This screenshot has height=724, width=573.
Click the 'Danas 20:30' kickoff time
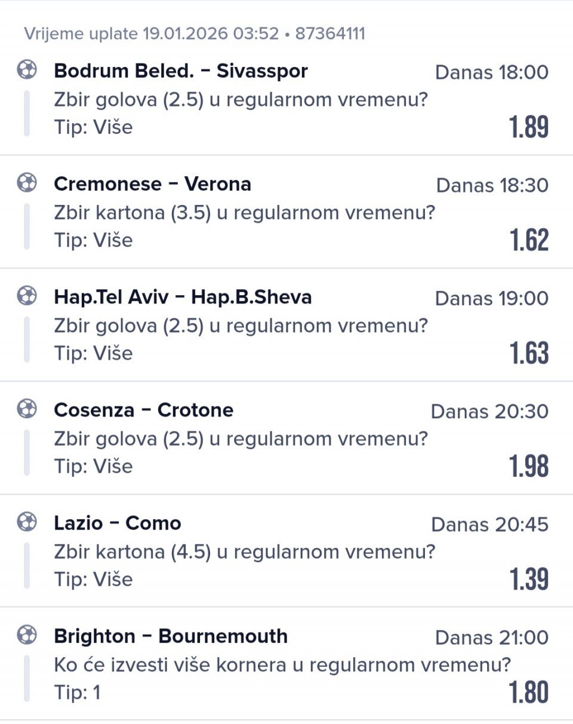tap(489, 411)
